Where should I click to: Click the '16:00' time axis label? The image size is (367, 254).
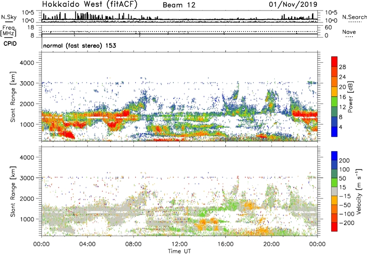225,244
